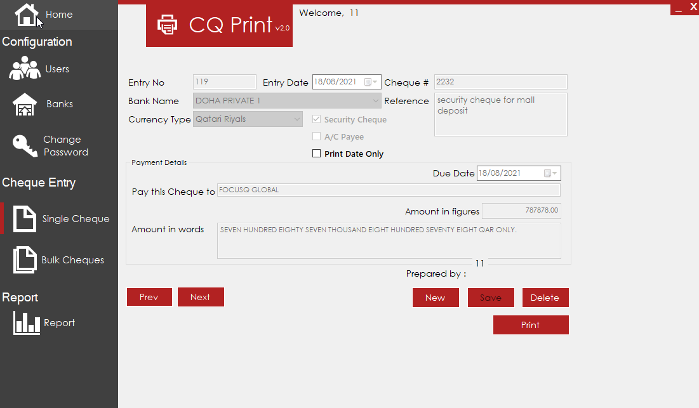Click the Delete button
699x408 pixels.
pos(545,298)
